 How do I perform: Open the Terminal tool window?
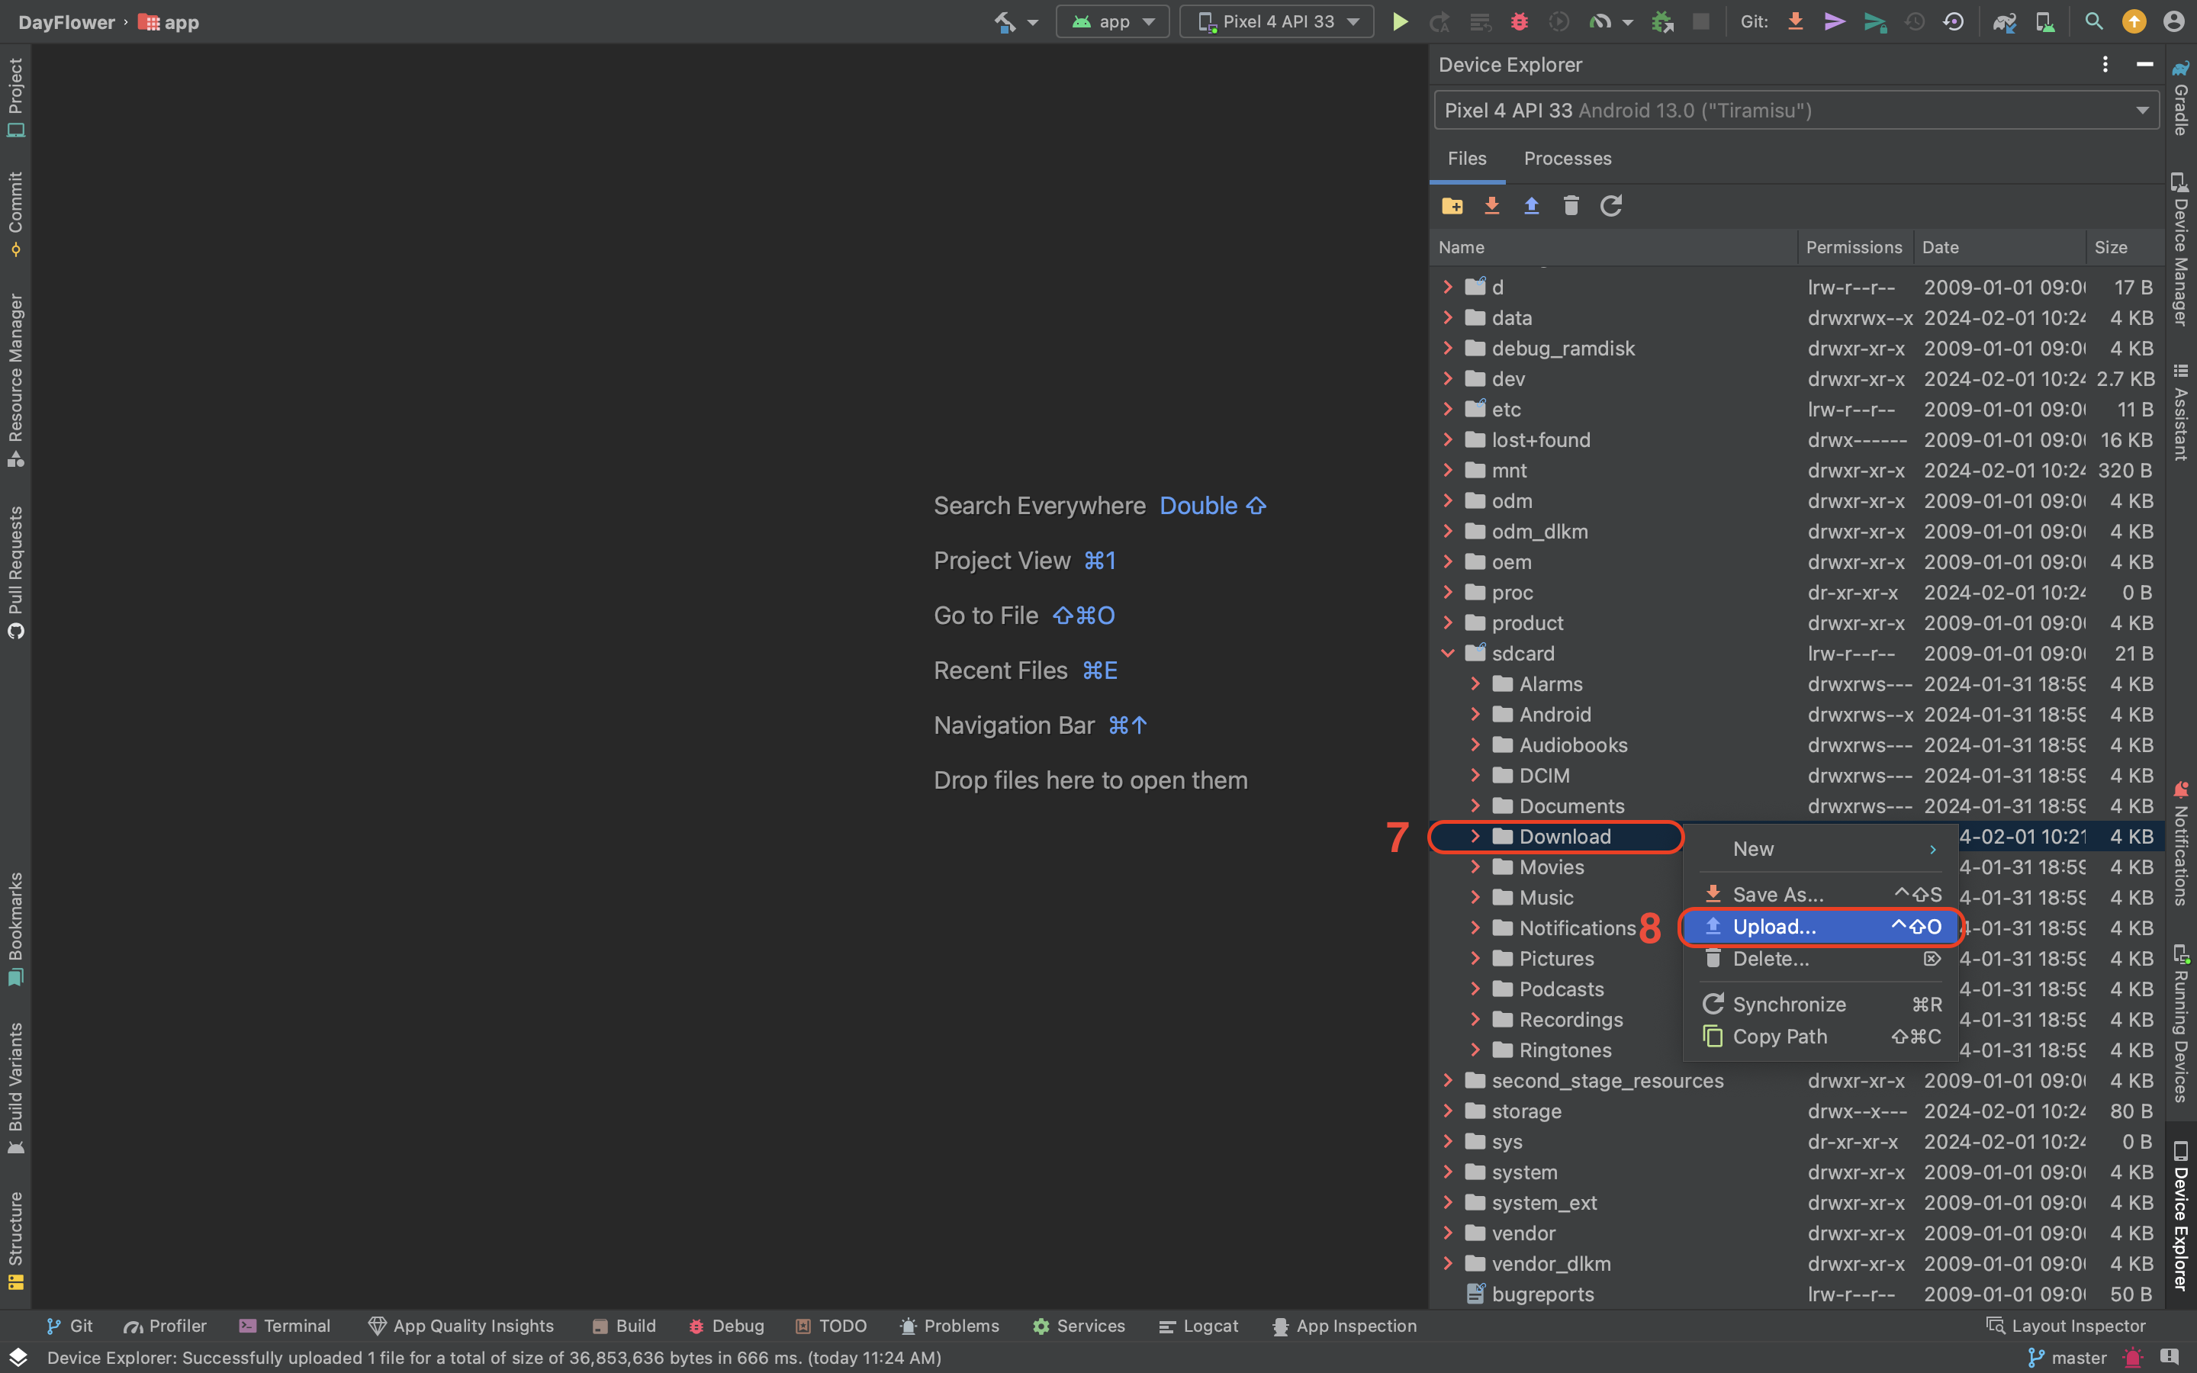(285, 1326)
